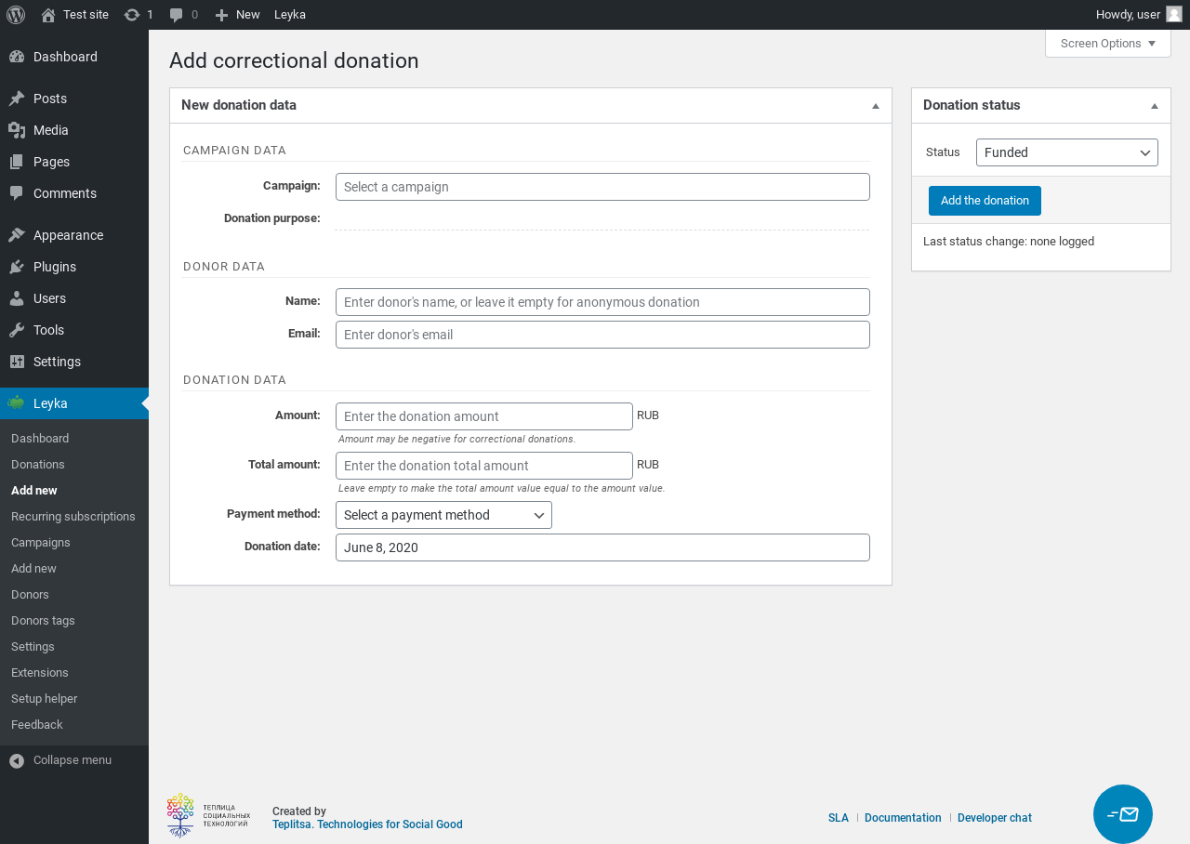Collapse the Donation status panel
1190x844 pixels.
1154,106
